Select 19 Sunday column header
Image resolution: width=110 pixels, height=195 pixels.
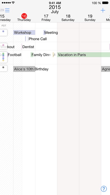point(90,18)
